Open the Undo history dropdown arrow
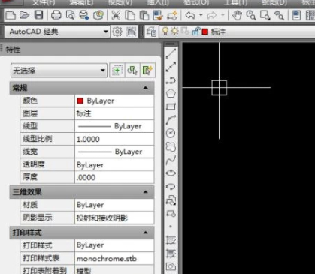This screenshot has width=315, height=274. click(201, 15)
